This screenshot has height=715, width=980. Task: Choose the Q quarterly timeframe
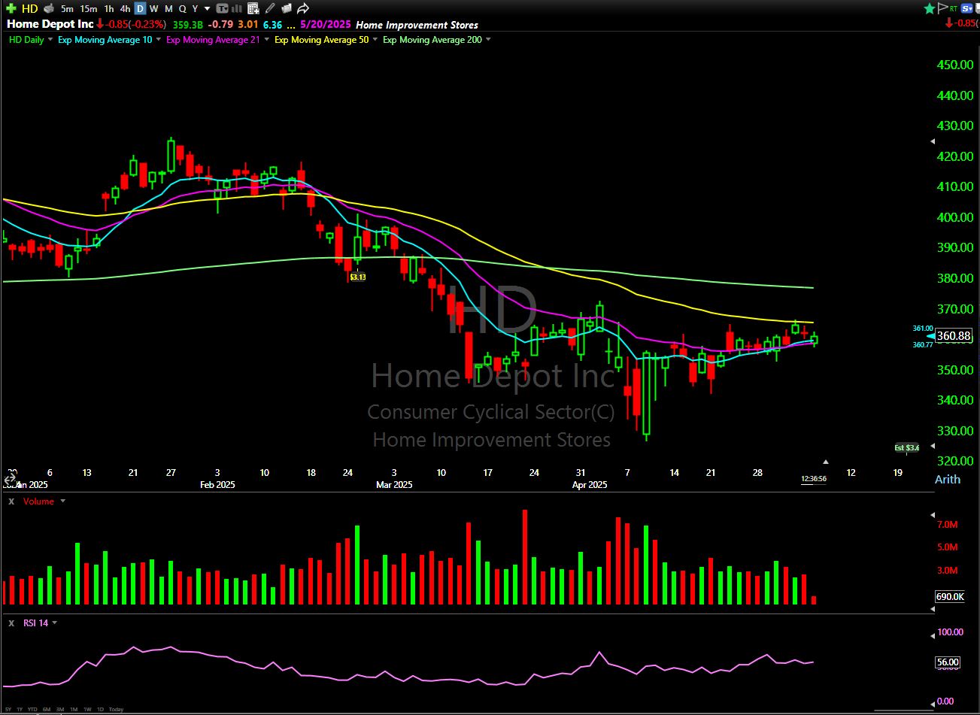click(182, 8)
